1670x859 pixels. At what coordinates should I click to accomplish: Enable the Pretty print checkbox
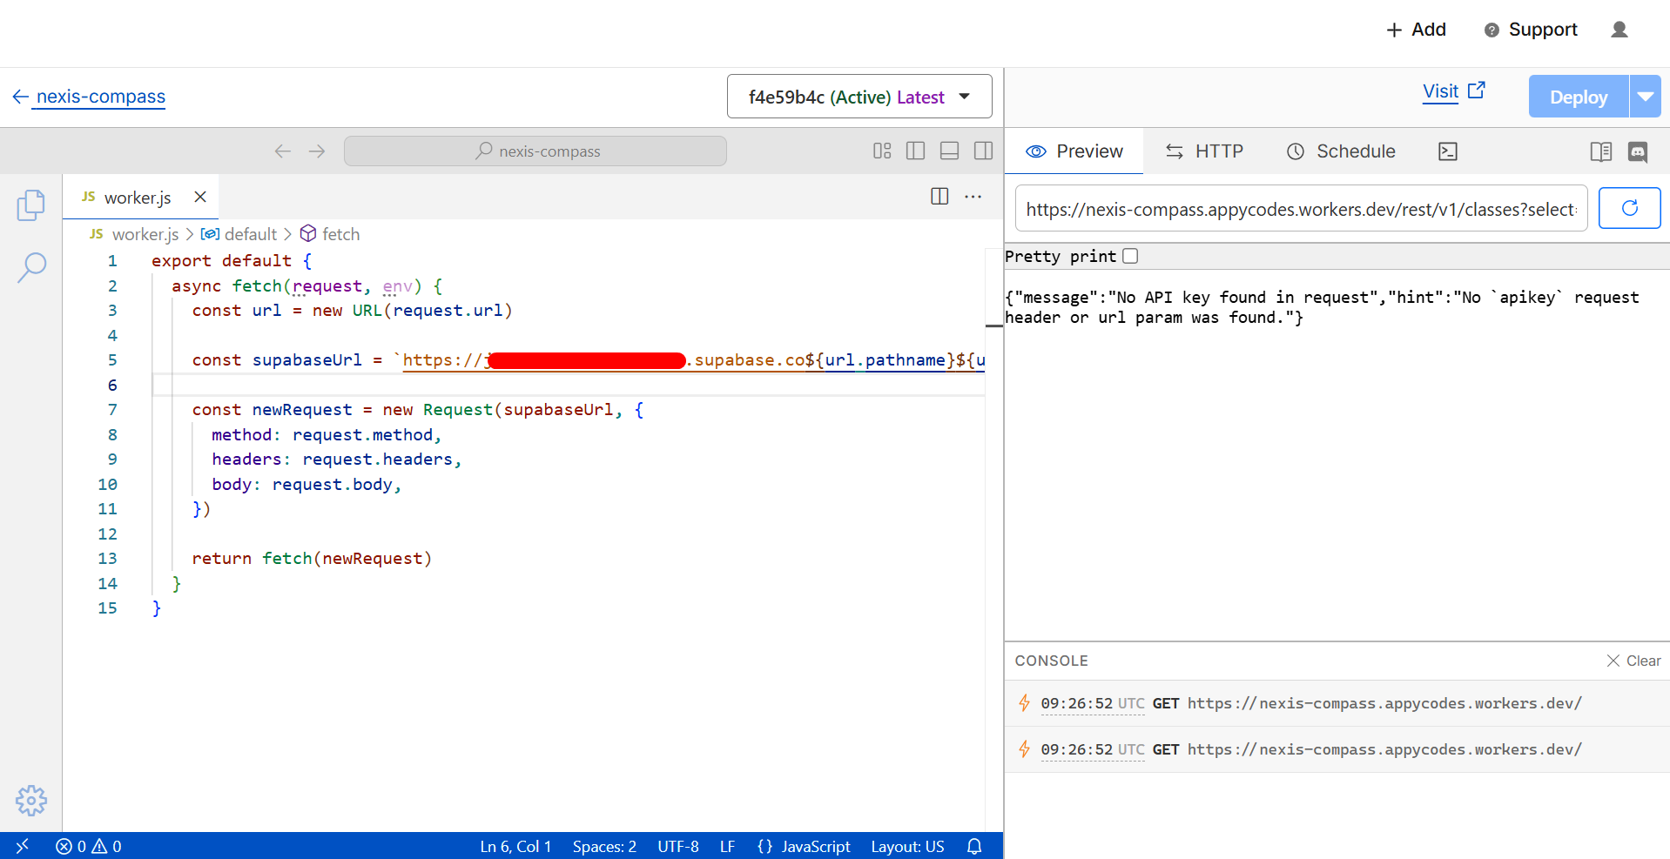[1130, 255]
